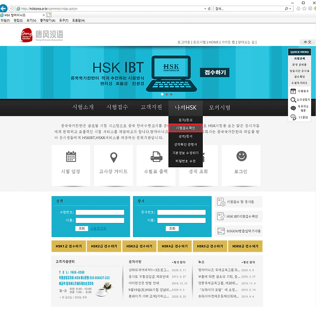Click the 찾아오는 길 link
Image resolution: width=316 pixels, height=309 pixels.
[x=246, y=42]
